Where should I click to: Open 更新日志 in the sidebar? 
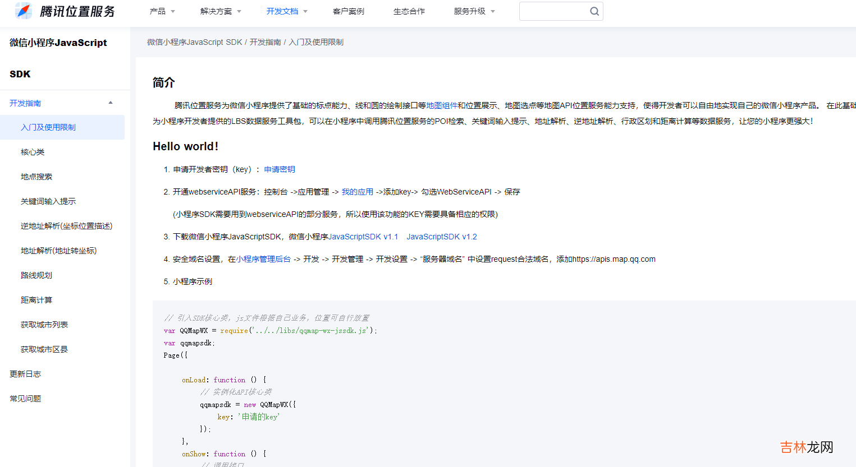tap(25, 374)
